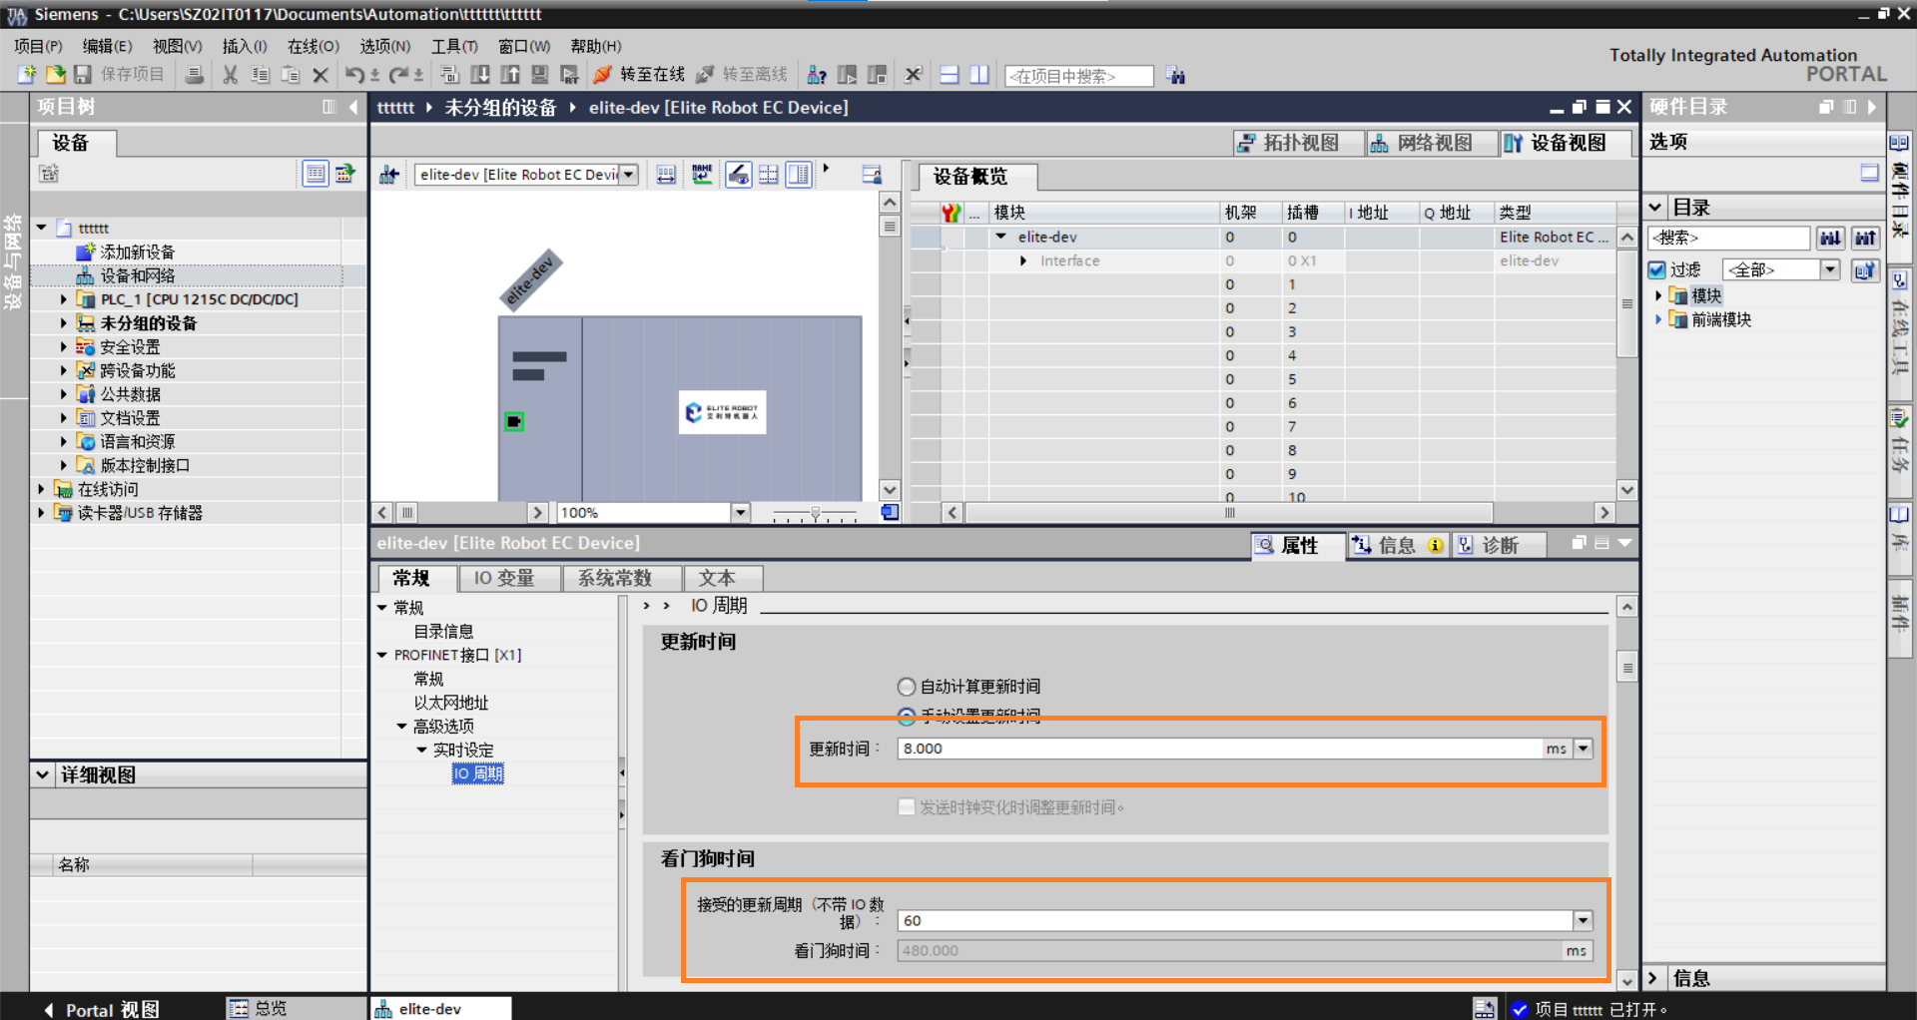Click the project search input field

pos(1078,76)
